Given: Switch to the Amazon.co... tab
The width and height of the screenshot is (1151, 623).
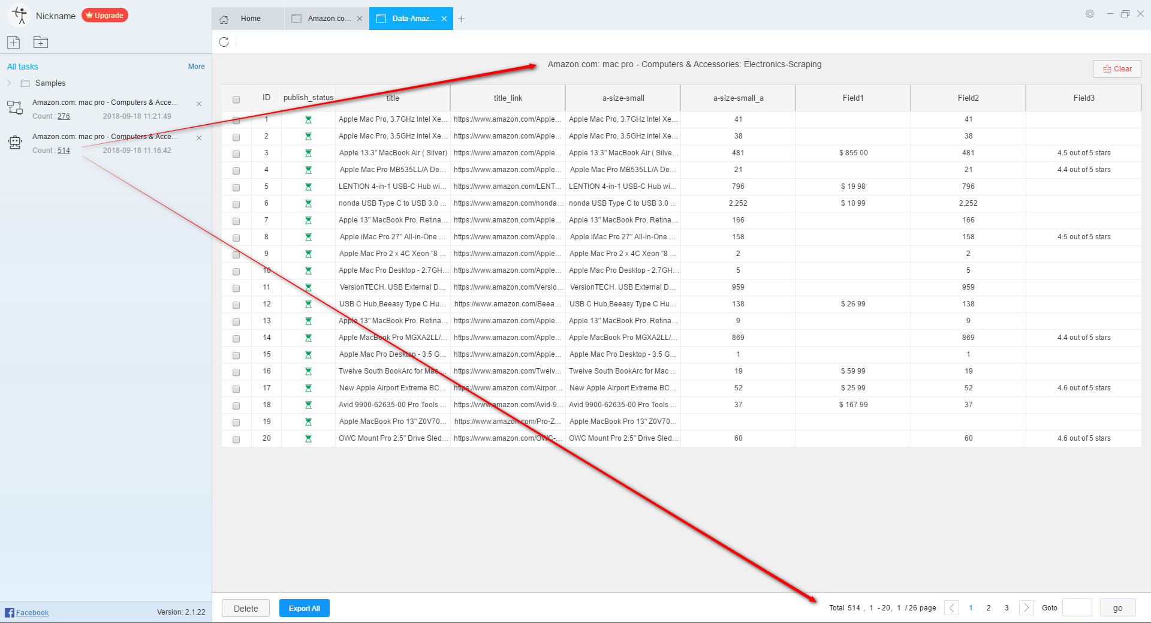Looking at the screenshot, I should pyautogui.click(x=326, y=19).
